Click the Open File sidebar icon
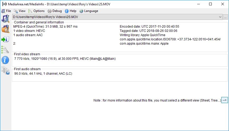Image resolution: width=229 pixels, height=131 pixels. 5,19
